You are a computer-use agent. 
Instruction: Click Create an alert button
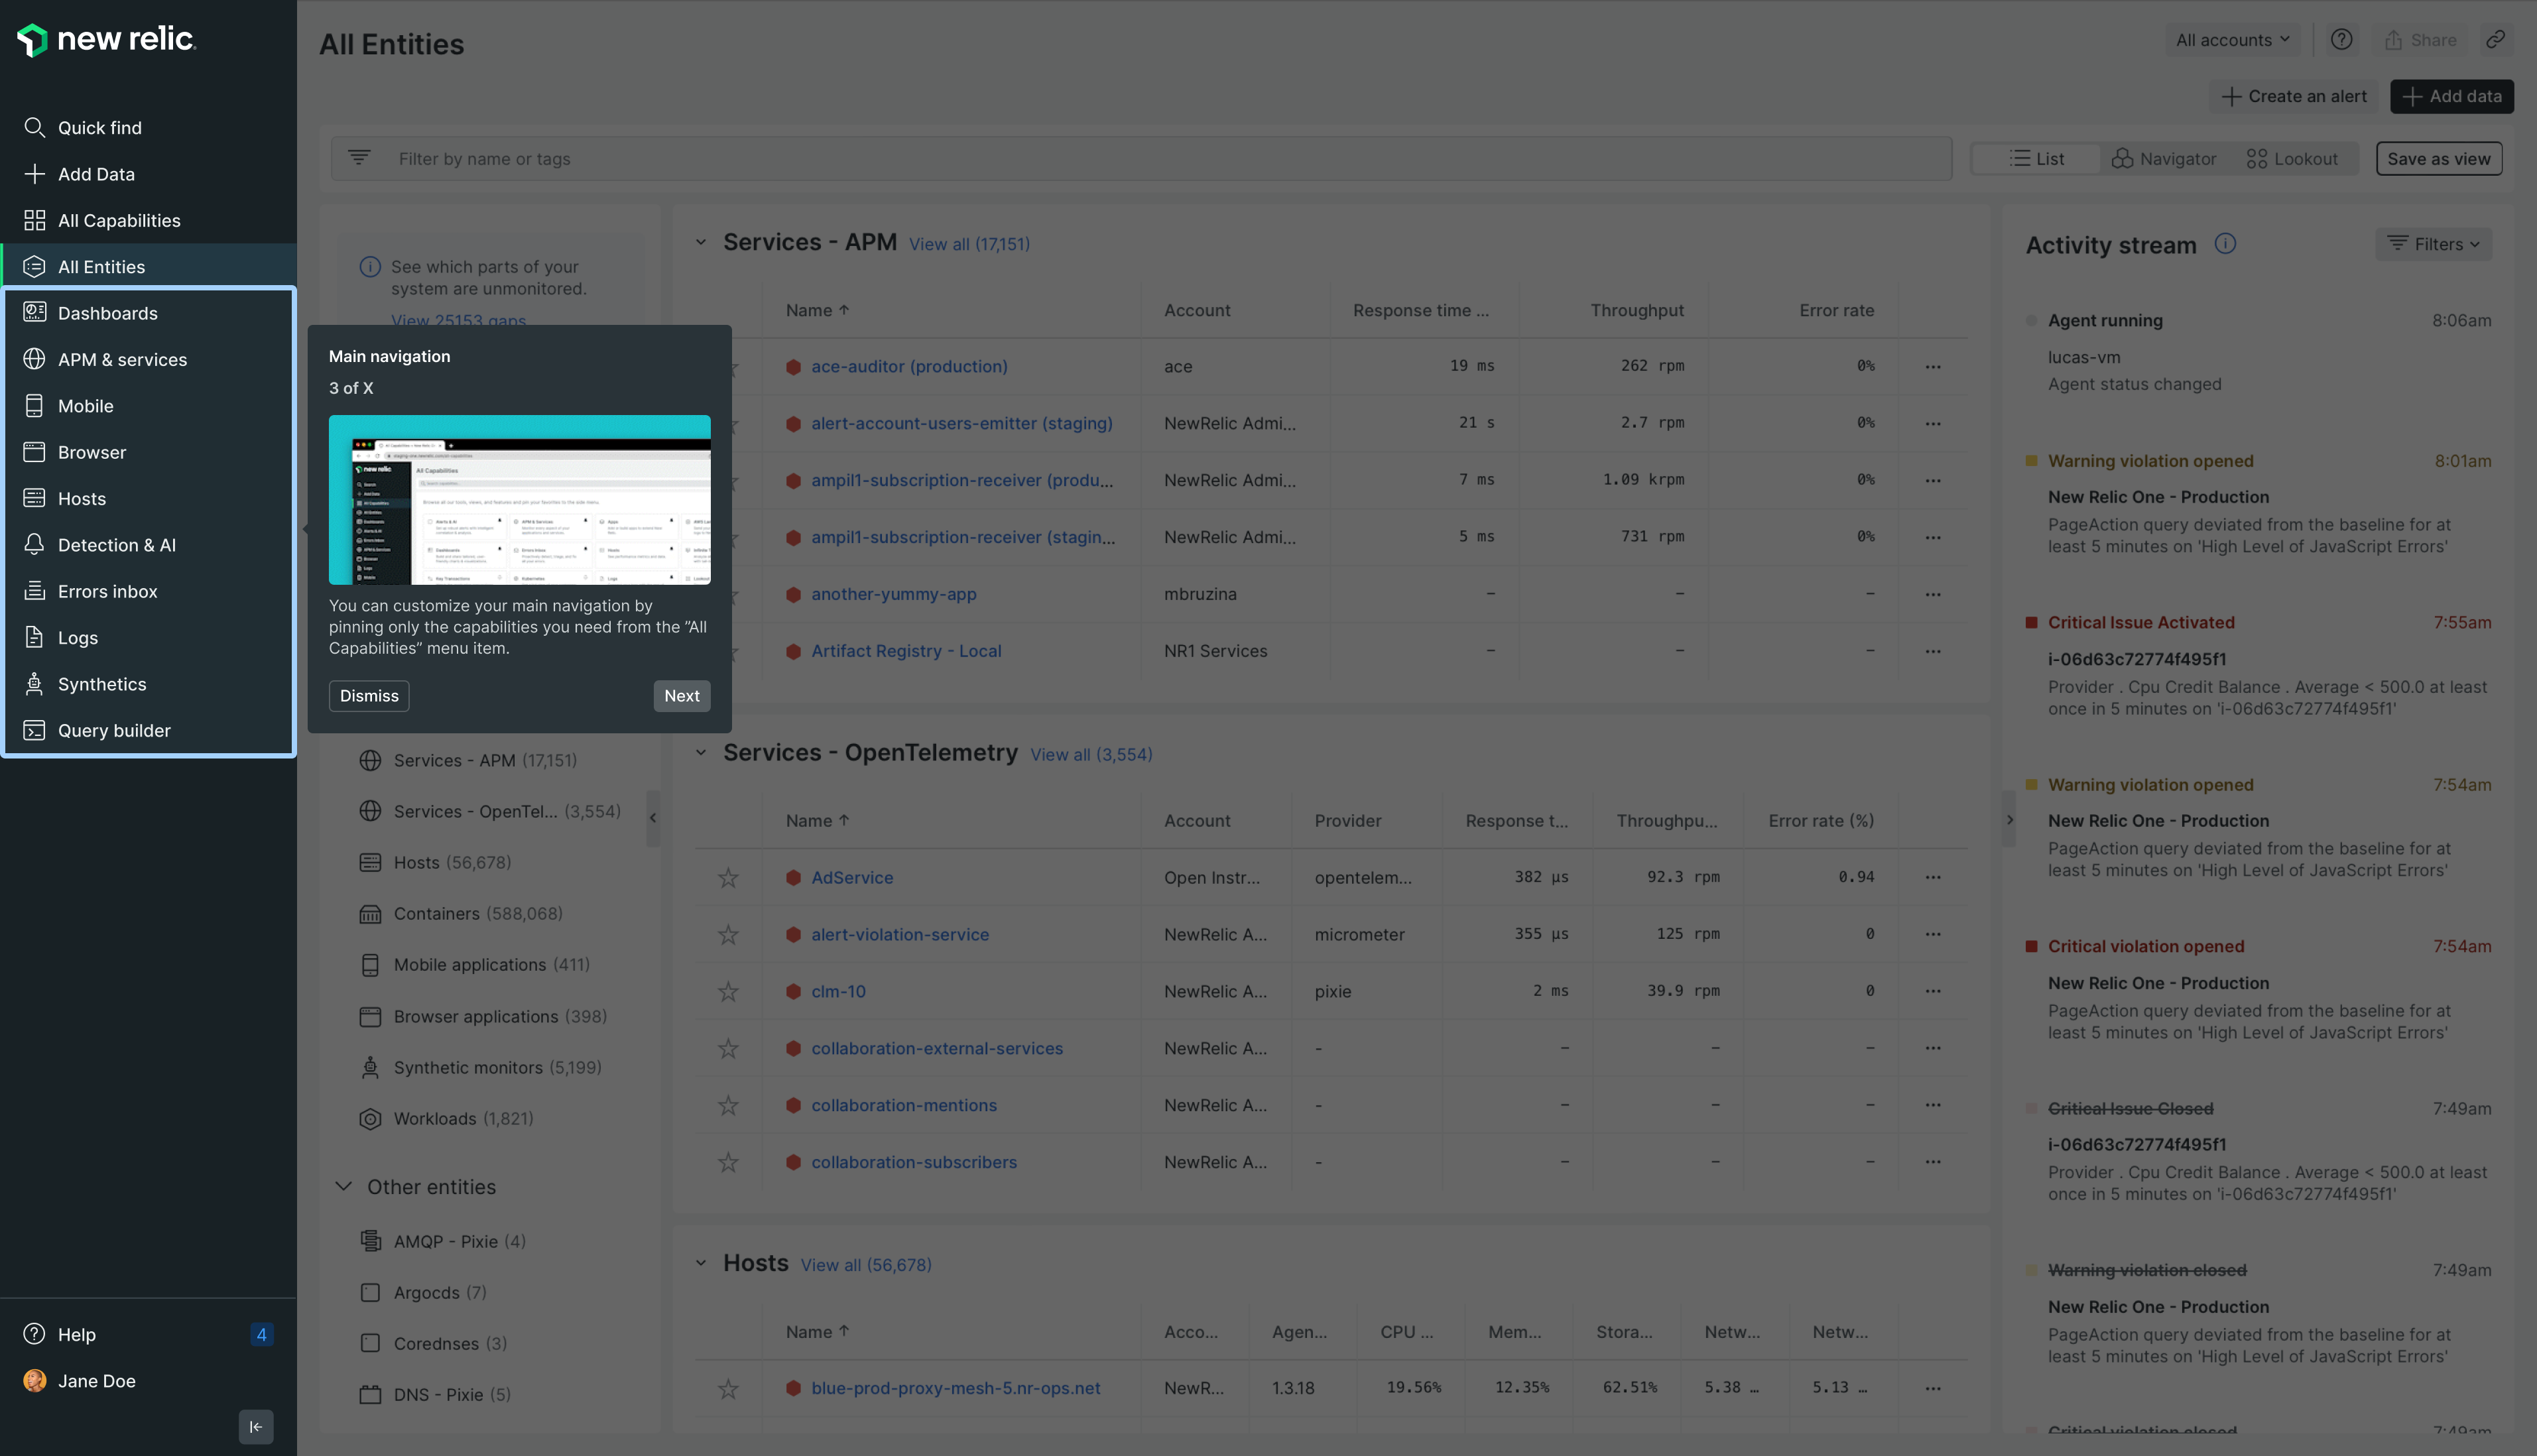[x=2294, y=96]
